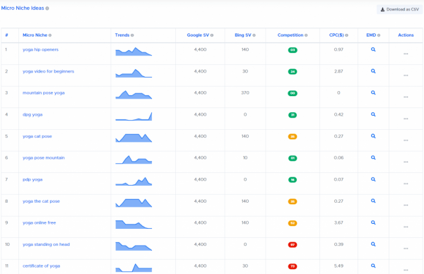This screenshot has height=274, width=424.
Task: Click info icon beside Trends column header
Action: coord(132,35)
